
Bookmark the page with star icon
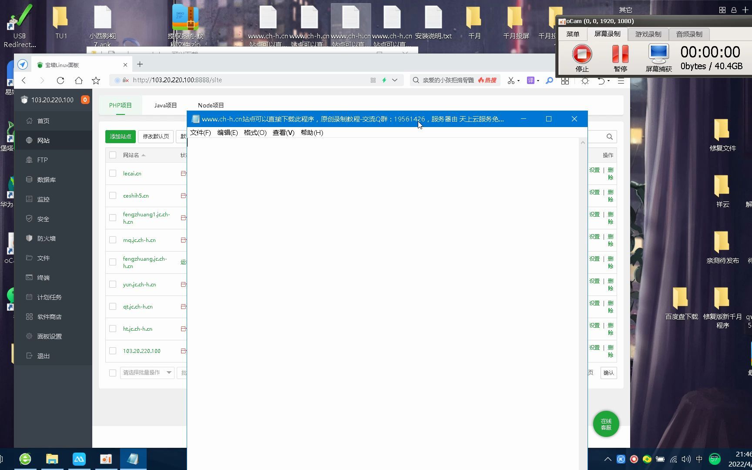[x=96, y=80]
